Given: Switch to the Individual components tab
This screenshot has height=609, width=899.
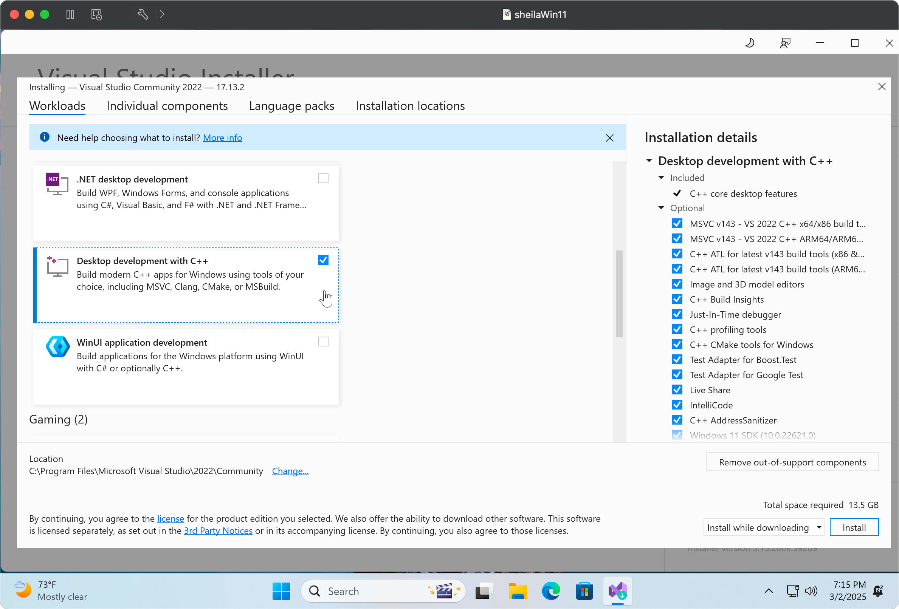Looking at the screenshot, I should (x=167, y=106).
